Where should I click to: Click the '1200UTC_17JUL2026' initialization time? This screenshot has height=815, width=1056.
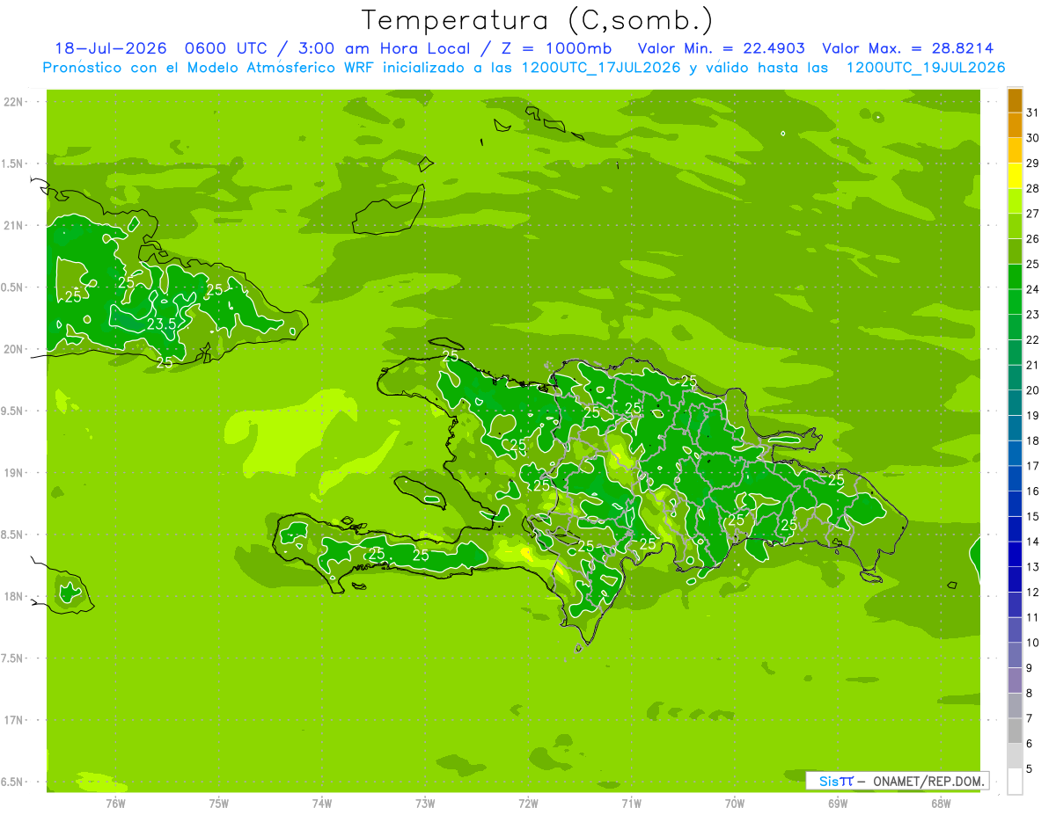click(x=601, y=68)
